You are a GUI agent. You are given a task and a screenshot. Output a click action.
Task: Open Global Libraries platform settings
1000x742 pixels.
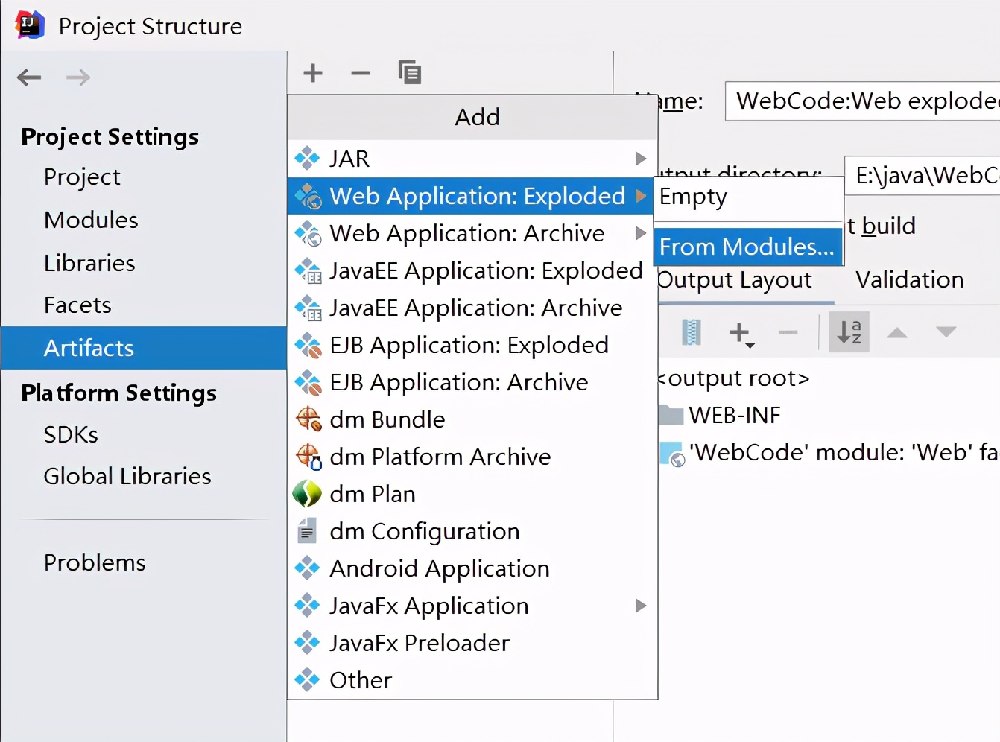tap(127, 476)
